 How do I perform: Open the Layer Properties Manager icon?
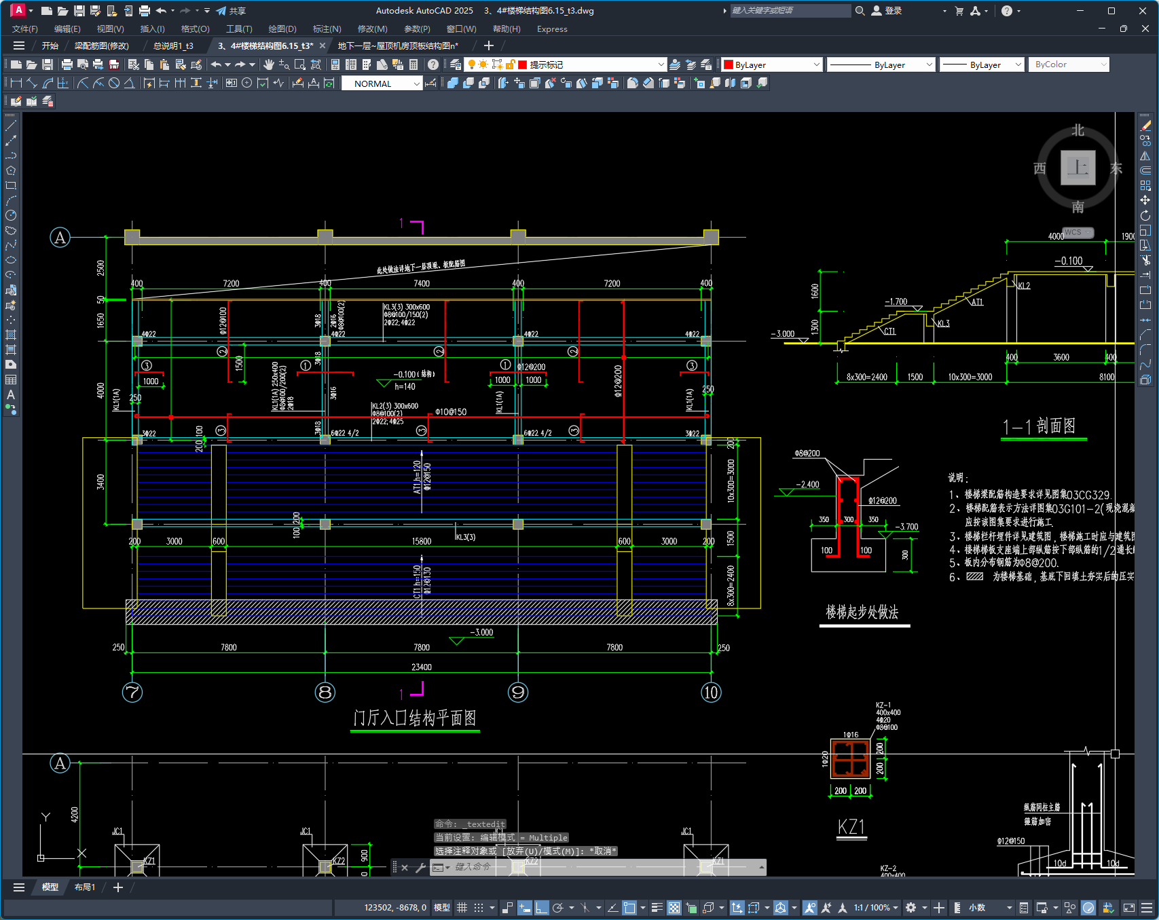456,65
